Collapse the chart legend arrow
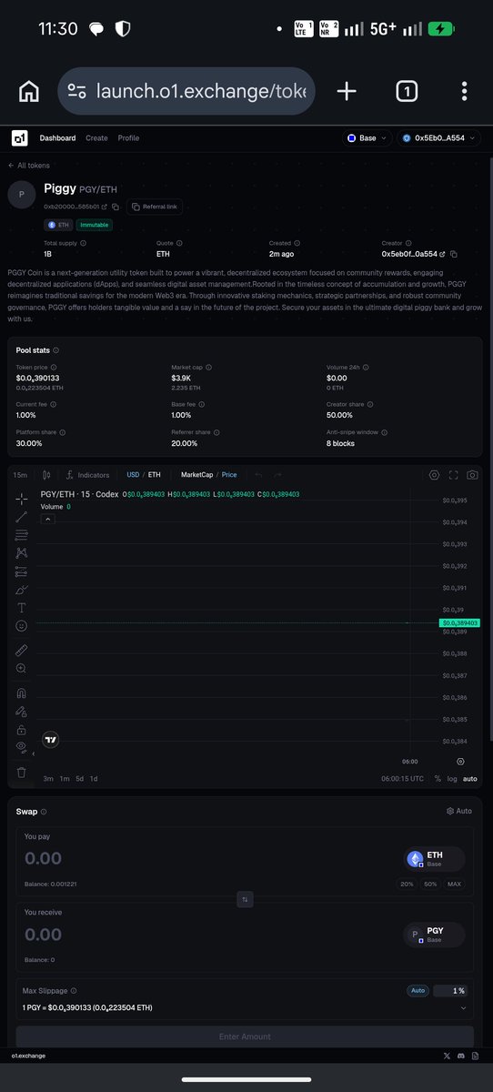Screen dimensions: 493x1092 48,519
